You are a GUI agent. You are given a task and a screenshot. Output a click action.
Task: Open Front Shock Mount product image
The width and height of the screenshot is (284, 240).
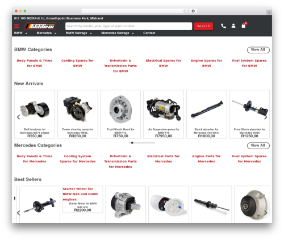point(120,109)
